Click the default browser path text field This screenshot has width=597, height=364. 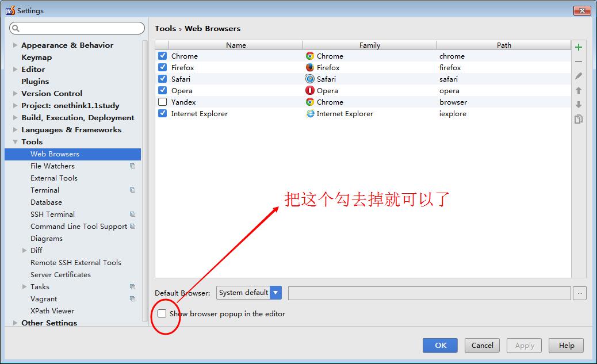pos(430,293)
